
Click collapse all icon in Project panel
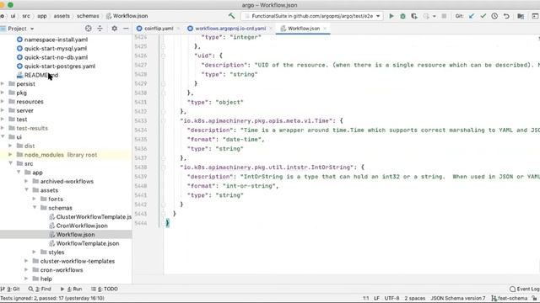click(x=100, y=29)
